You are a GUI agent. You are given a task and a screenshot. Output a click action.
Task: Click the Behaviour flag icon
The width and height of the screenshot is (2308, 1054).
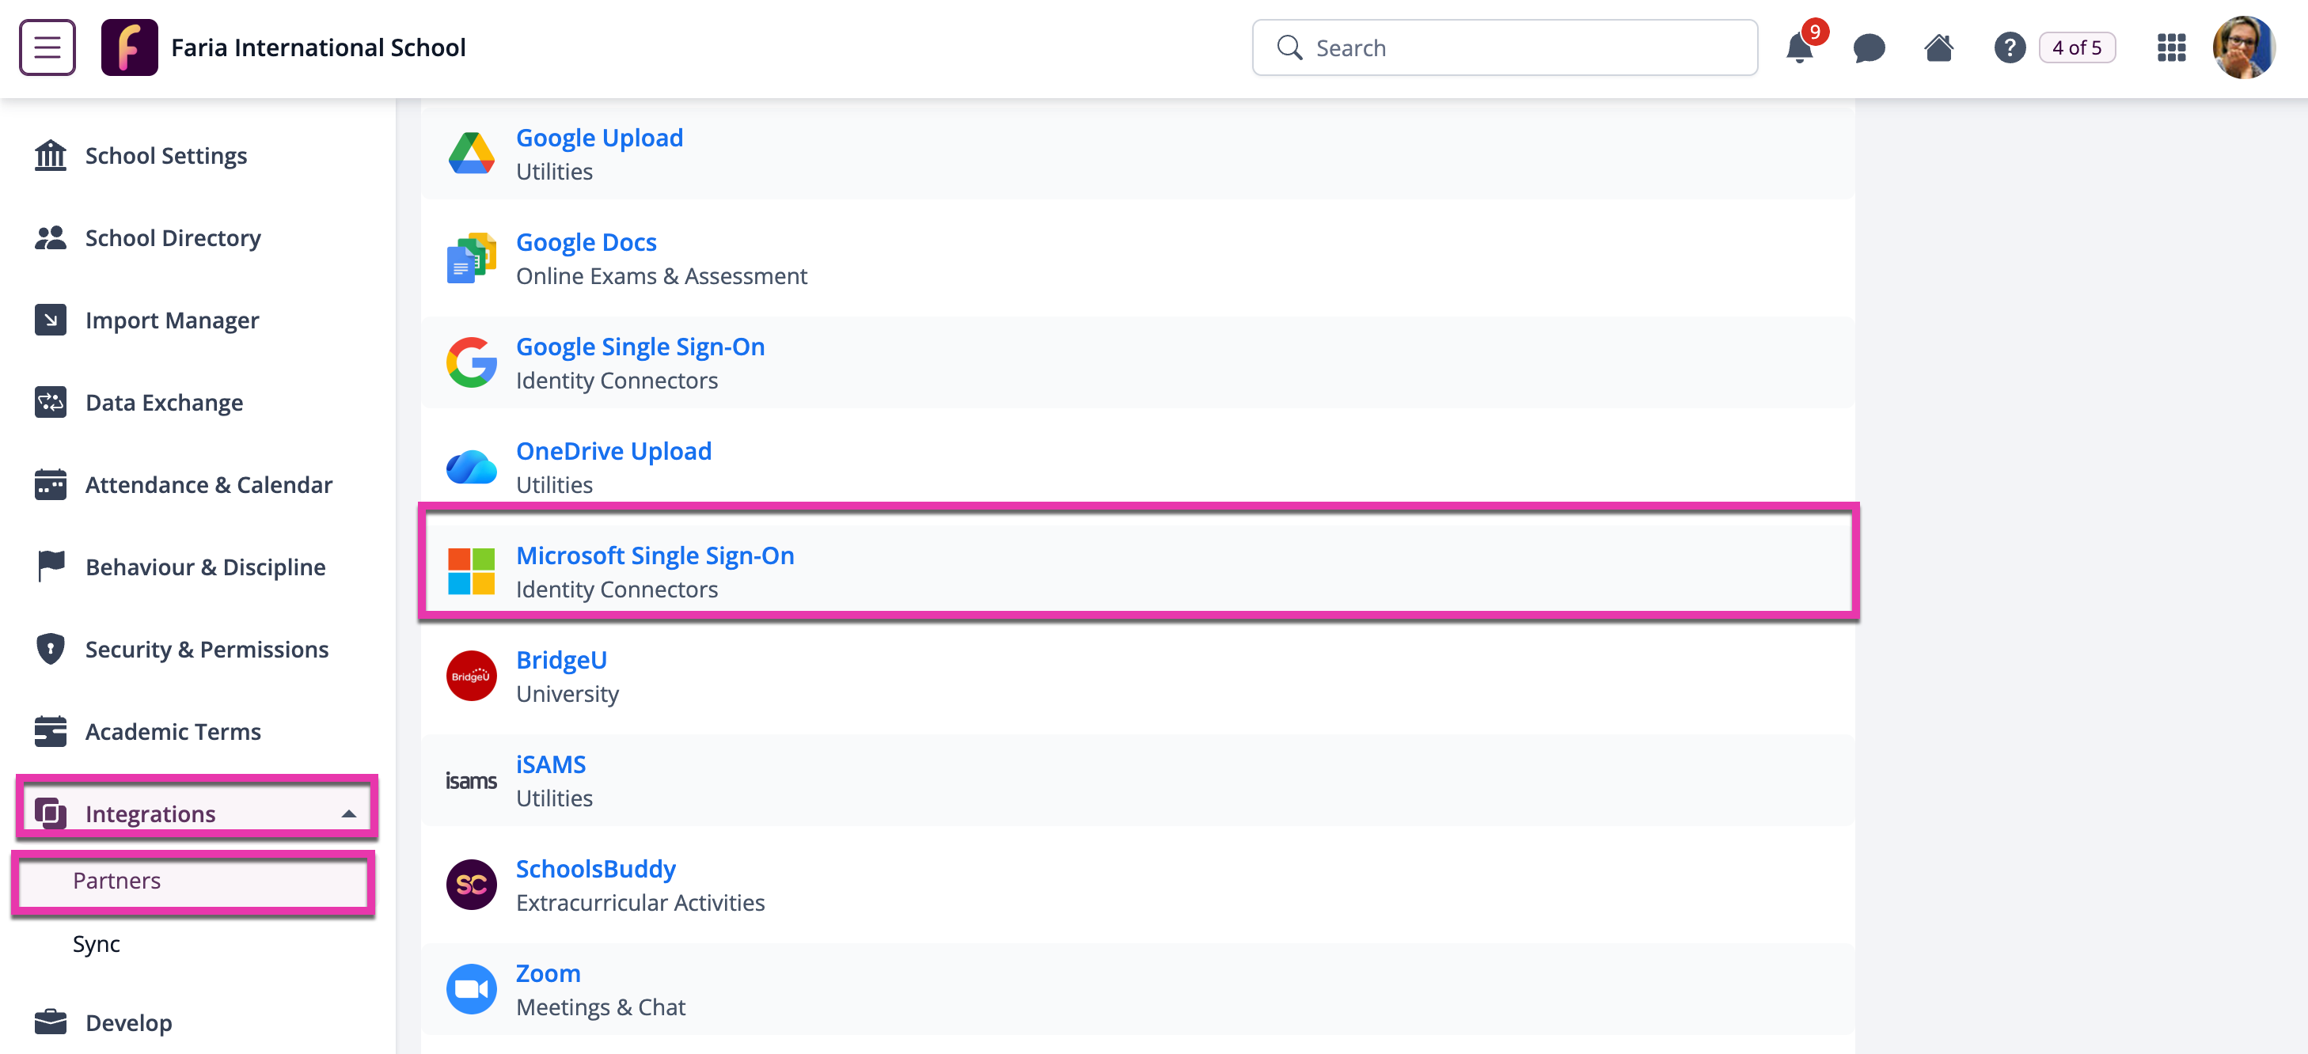tap(51, 566)
